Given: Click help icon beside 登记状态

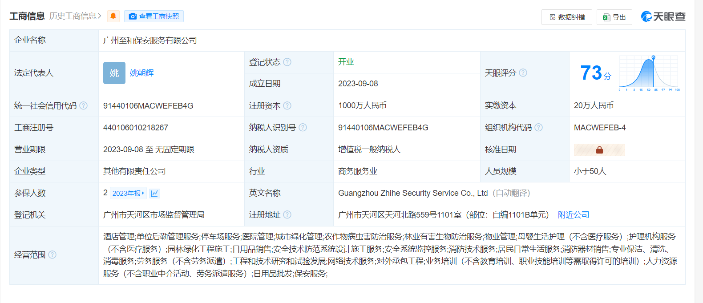Looking at the screenshot, I should click(287, 62).
